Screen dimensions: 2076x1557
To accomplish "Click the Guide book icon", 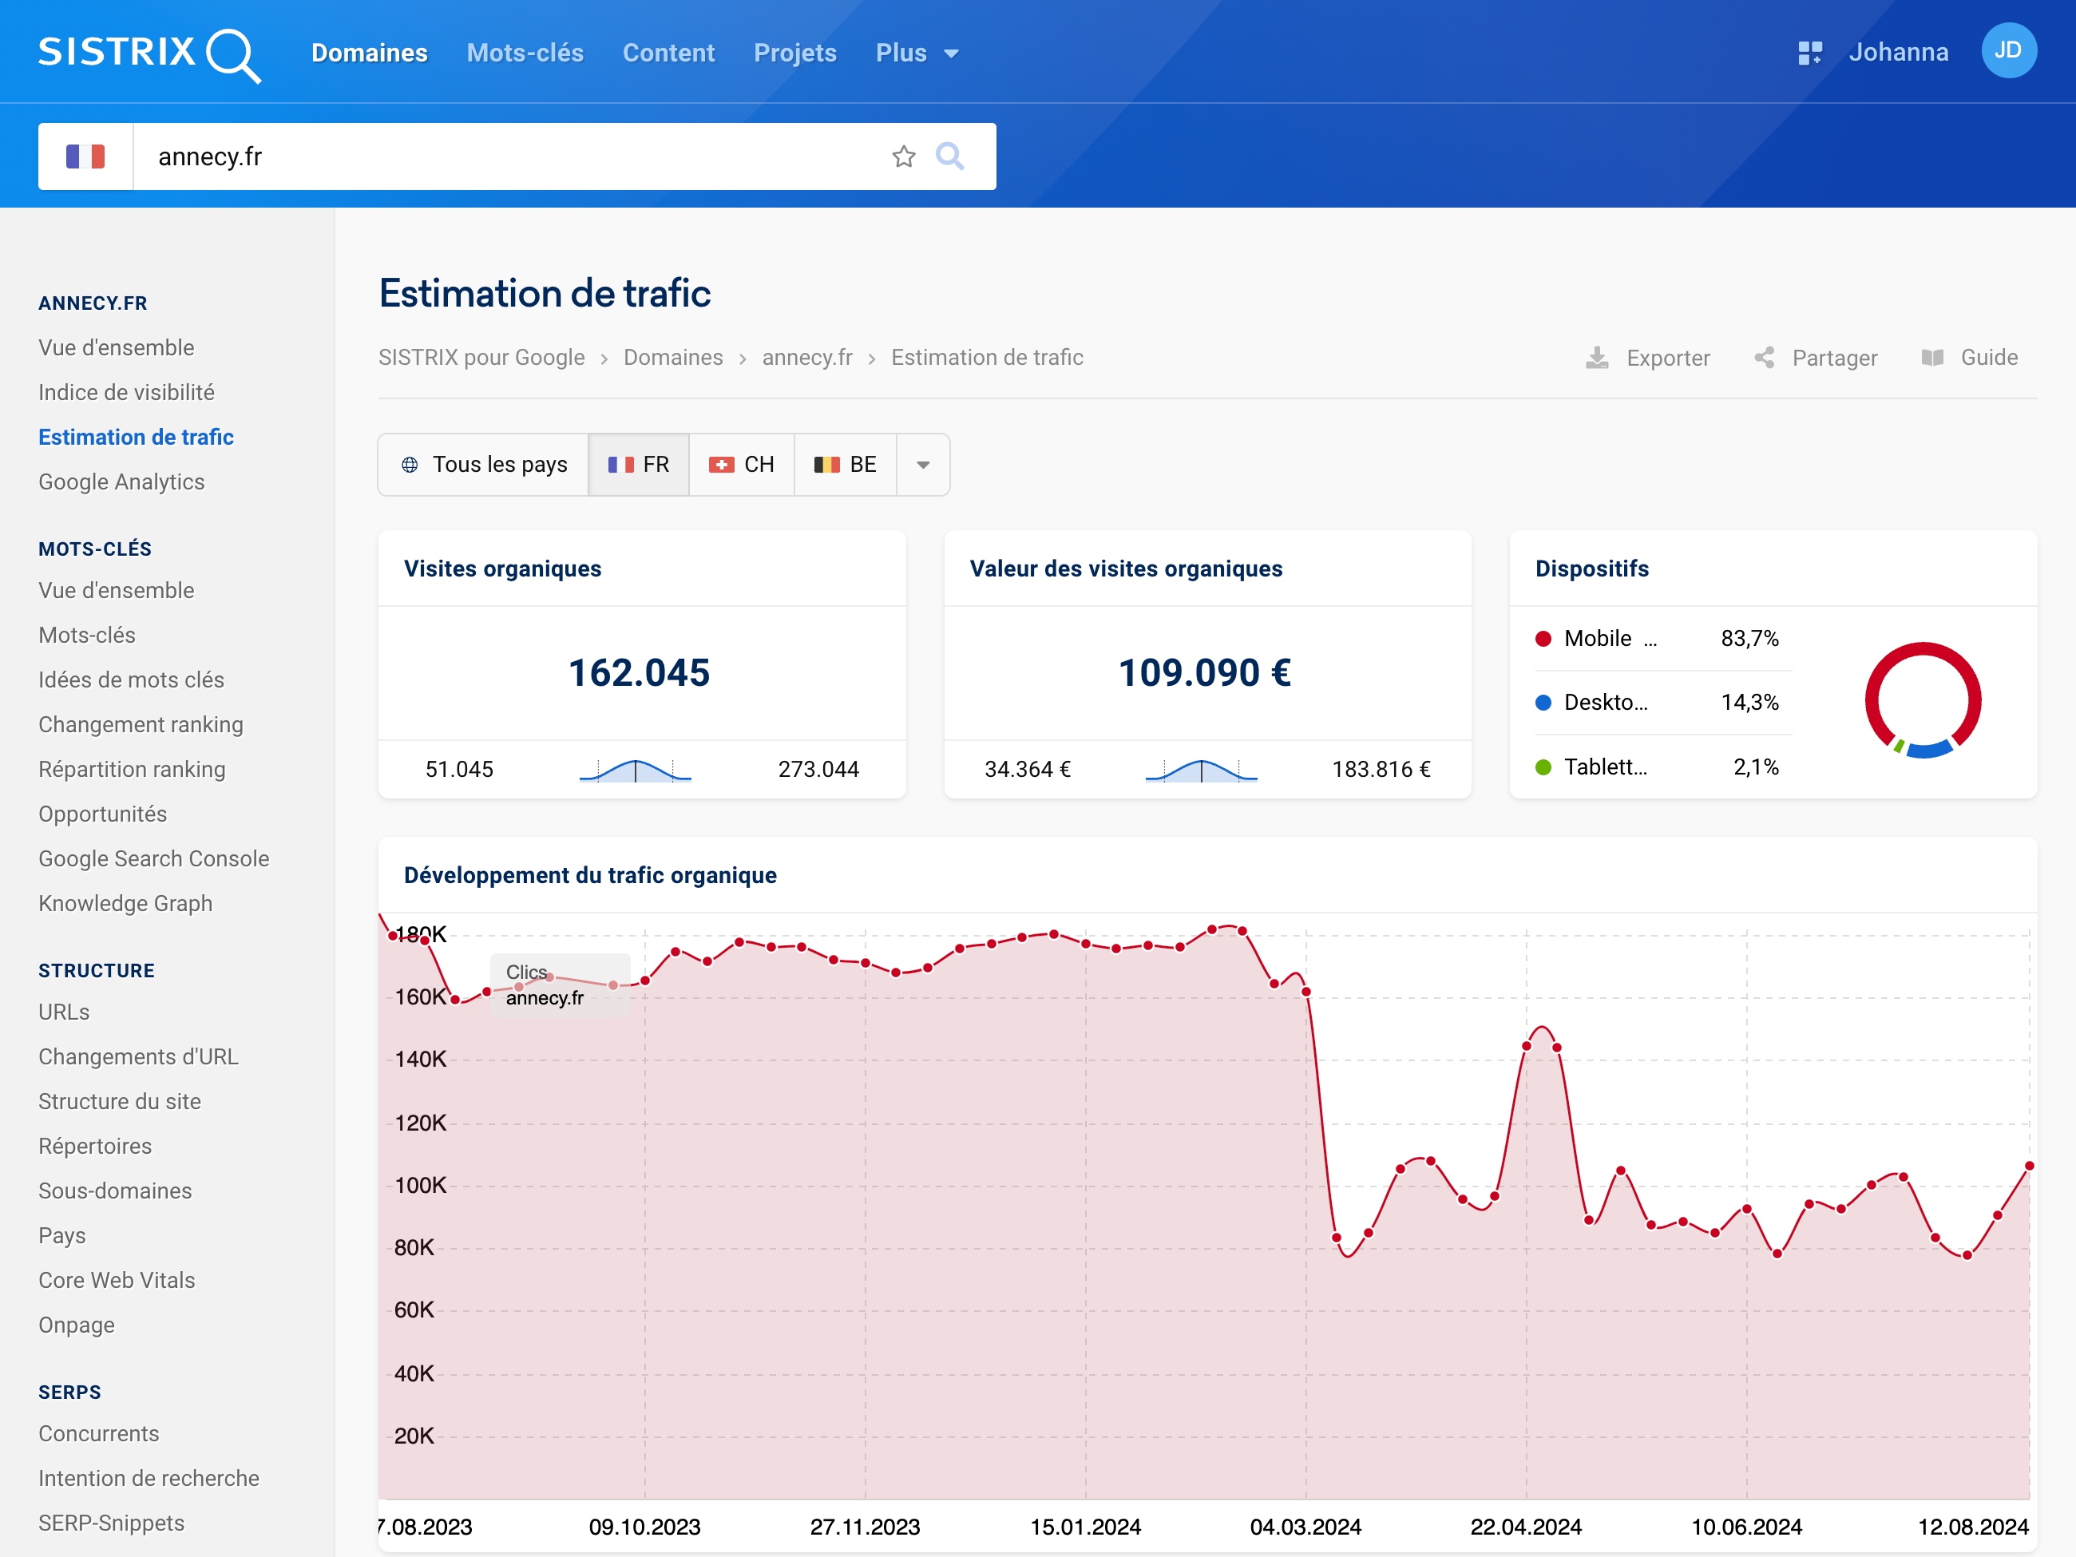I will [1932, 358].
